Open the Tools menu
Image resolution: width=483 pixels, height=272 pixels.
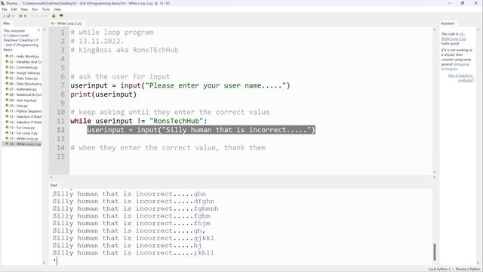pyautogui.click(x=46, y=10)
